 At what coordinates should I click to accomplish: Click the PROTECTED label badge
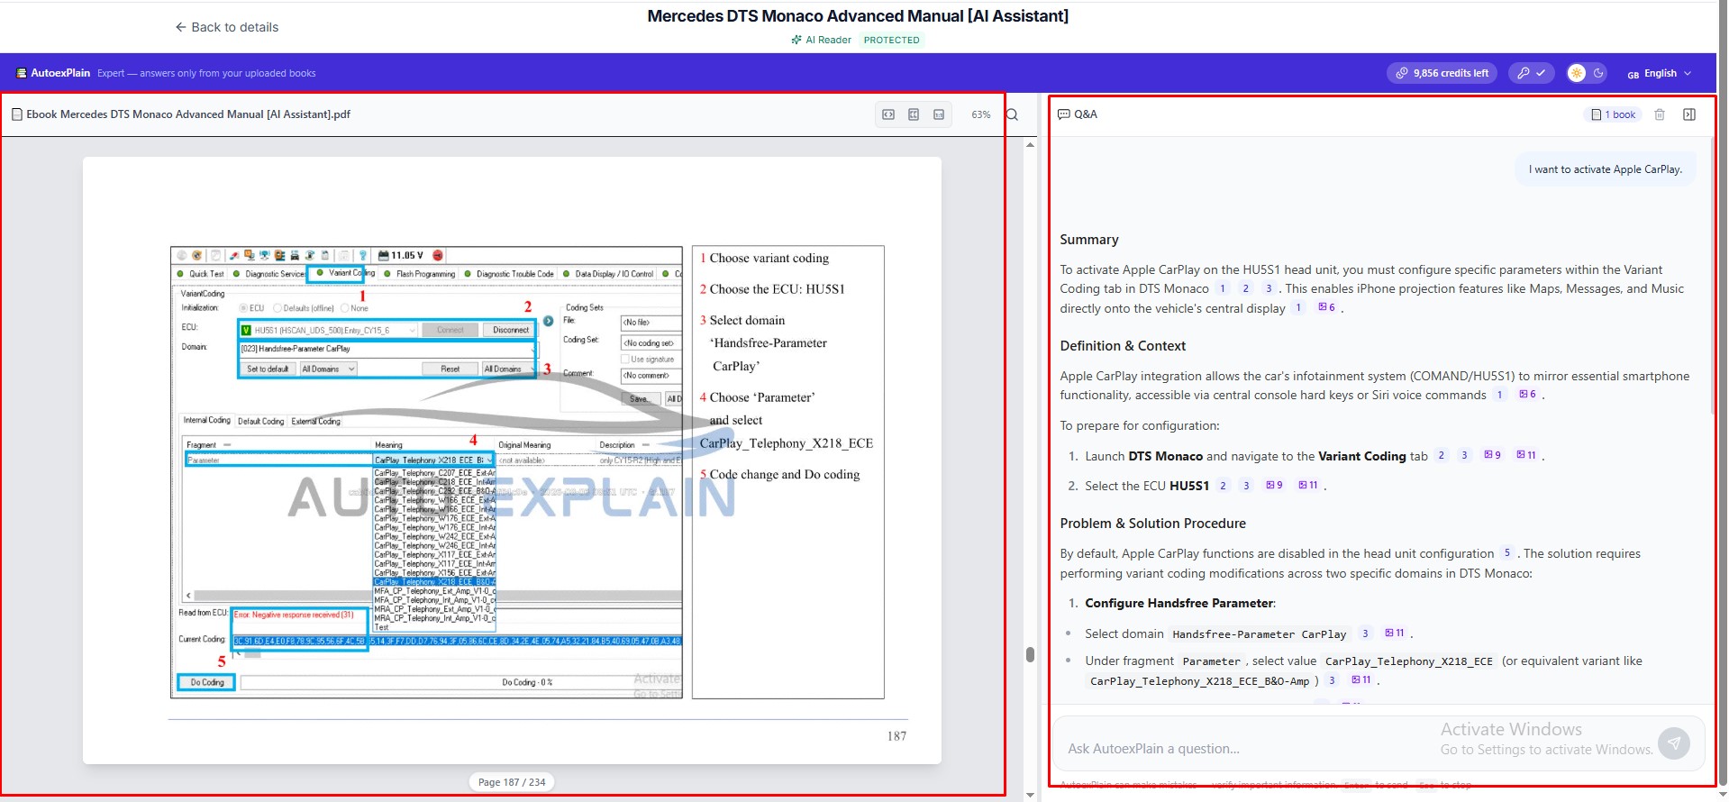891,40
